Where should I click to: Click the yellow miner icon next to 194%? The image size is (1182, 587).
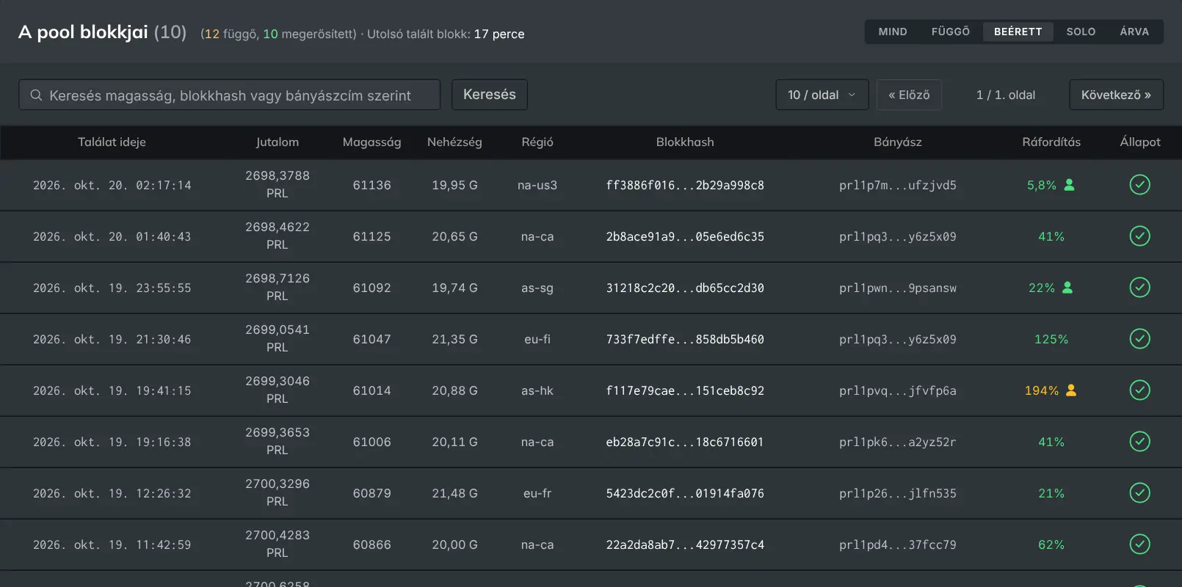pyautogui.click(x=1071, y=390)
